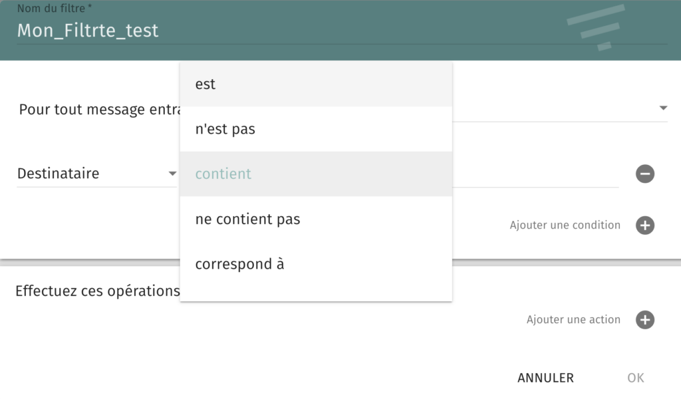Choose 'correspond à' from dropdown list
The width and height of the screenshot is (681, 399).
coord(316,264)
